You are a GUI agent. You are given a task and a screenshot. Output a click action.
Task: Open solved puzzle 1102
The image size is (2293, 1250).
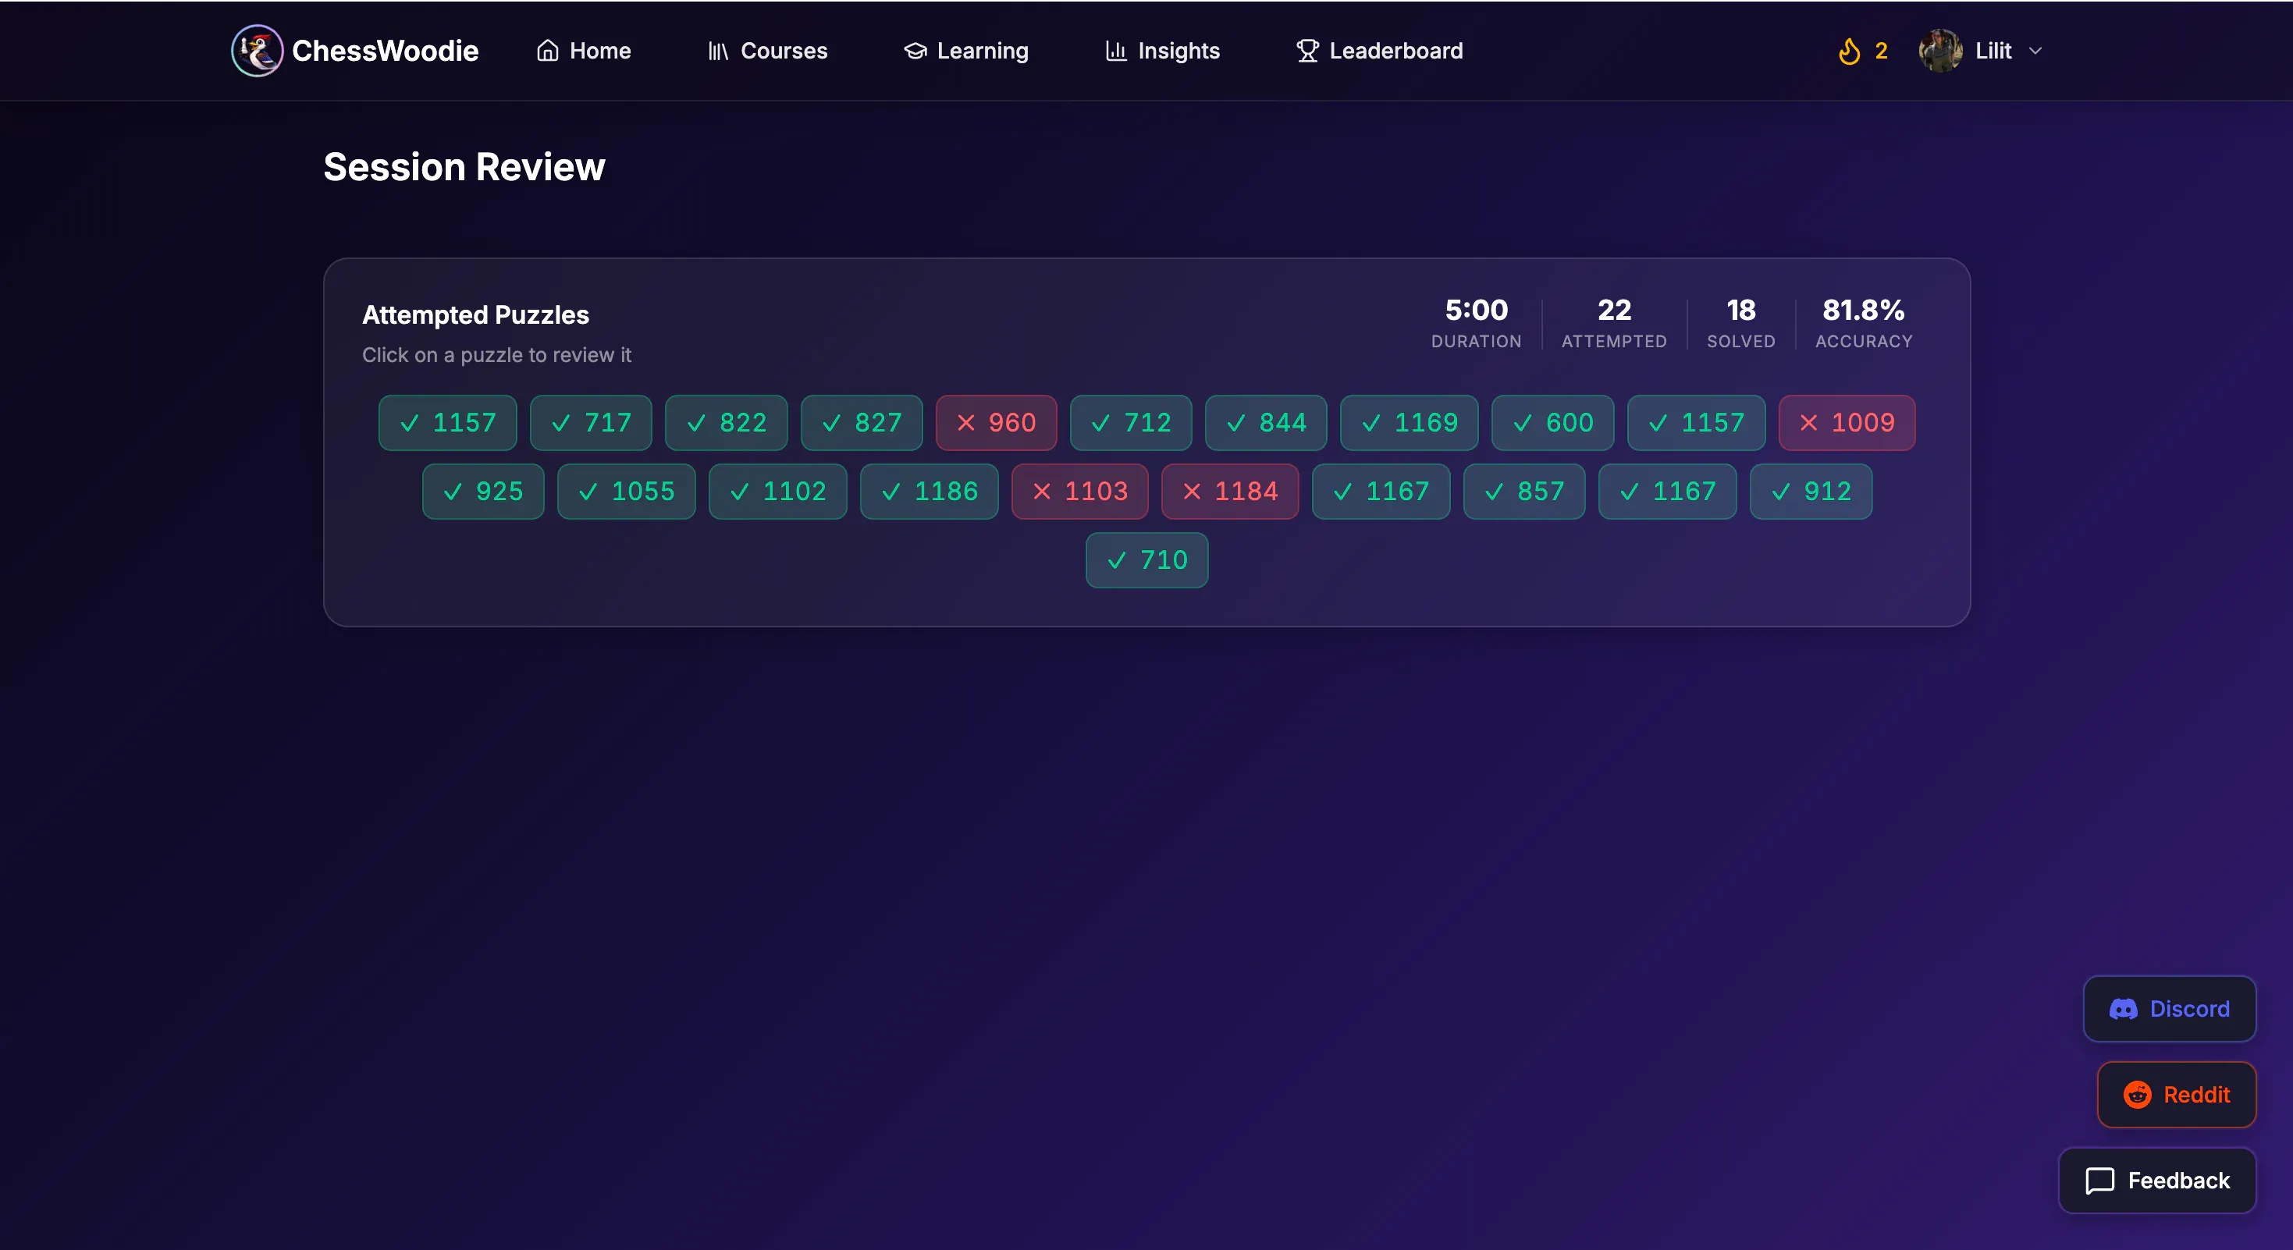(x=778, y=491)
